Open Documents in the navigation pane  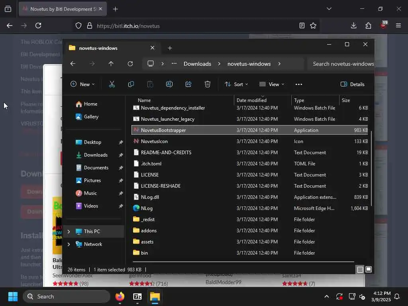click(96, 168)
